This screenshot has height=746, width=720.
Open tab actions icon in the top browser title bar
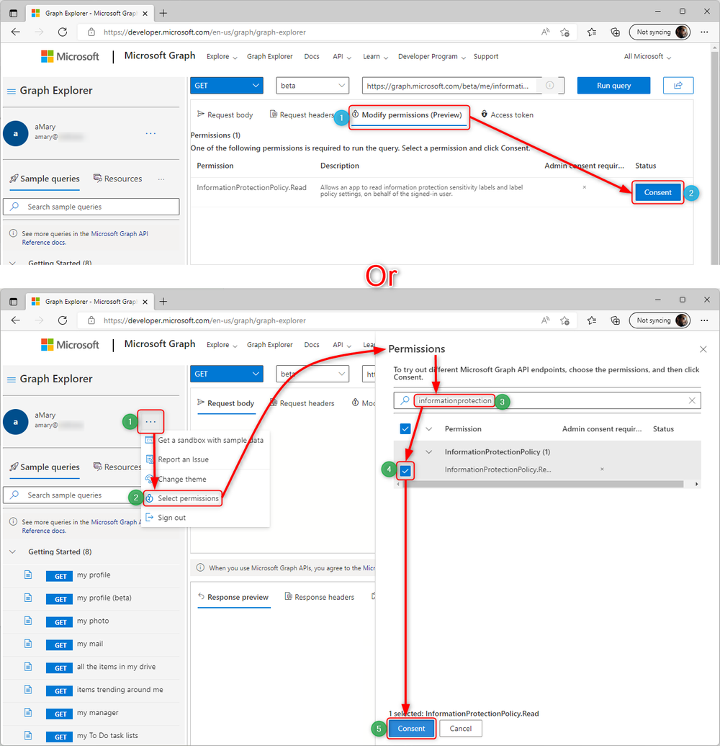[13, 13]
